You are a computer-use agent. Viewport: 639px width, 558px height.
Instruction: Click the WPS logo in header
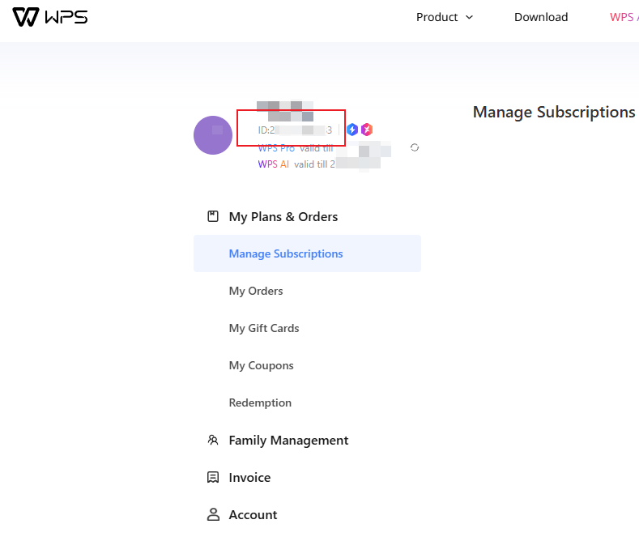tap(49, 17)
